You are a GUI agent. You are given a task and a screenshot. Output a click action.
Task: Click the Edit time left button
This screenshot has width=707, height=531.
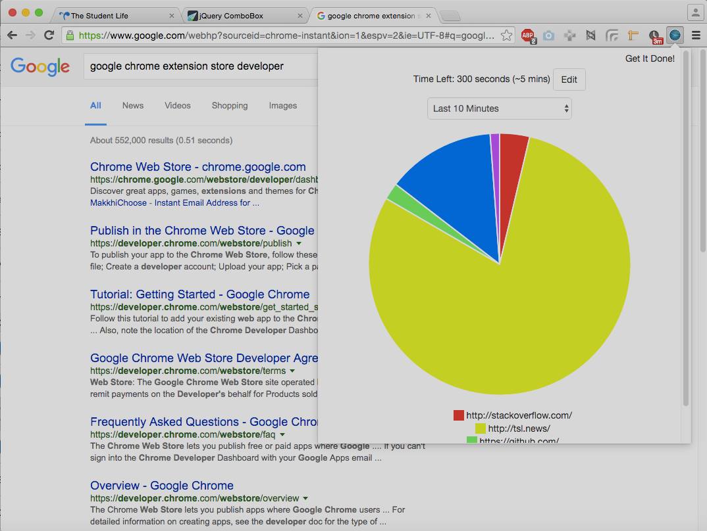pos(569,80)
